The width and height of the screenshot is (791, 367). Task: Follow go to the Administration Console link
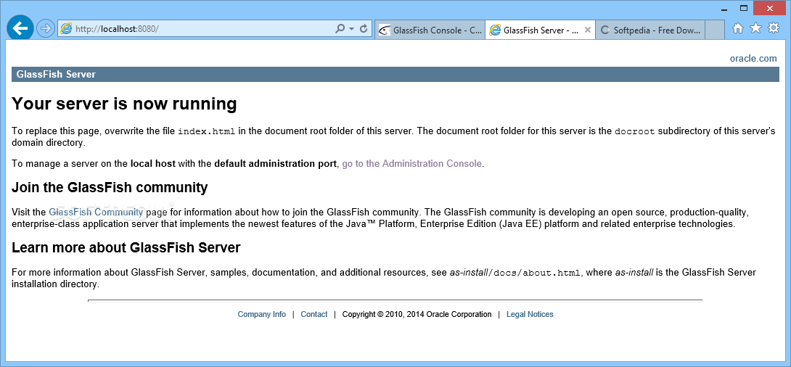411,163
